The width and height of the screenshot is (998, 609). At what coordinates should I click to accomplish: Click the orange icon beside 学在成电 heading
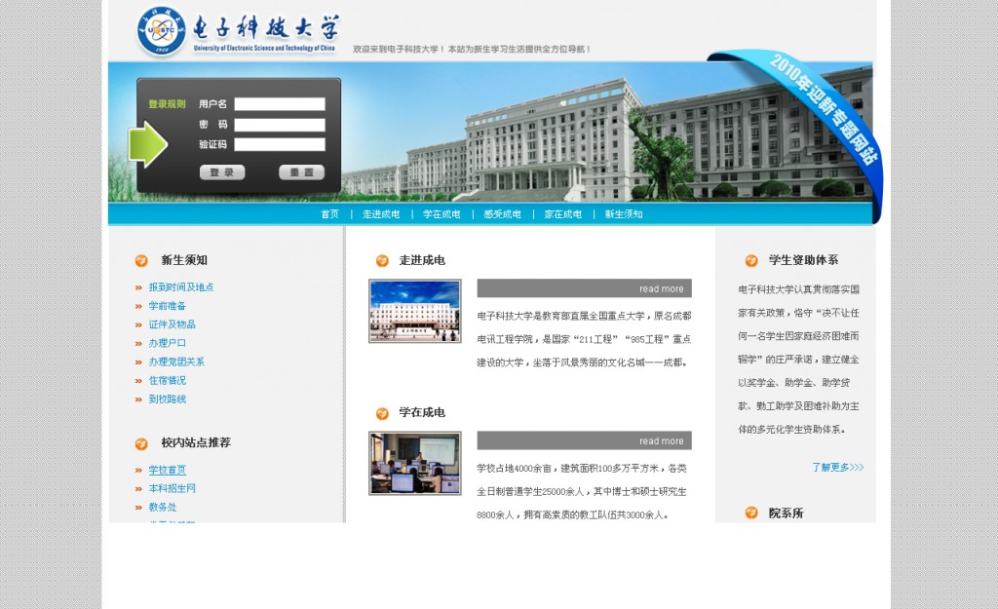tap(382, 414)
